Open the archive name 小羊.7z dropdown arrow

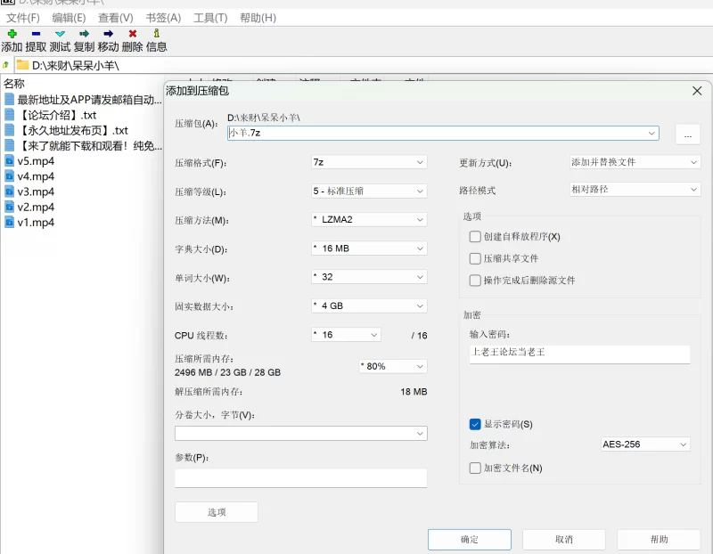(652, 134)
